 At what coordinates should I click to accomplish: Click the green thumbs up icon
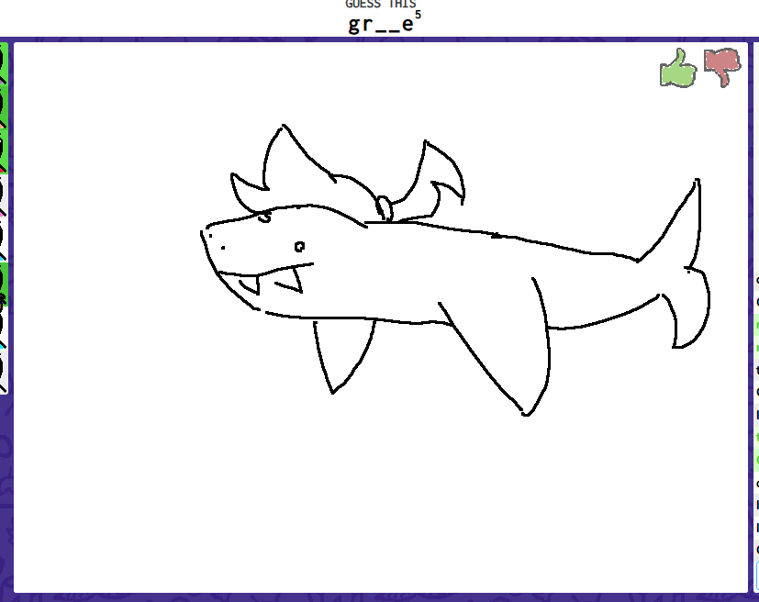(678, 69)
